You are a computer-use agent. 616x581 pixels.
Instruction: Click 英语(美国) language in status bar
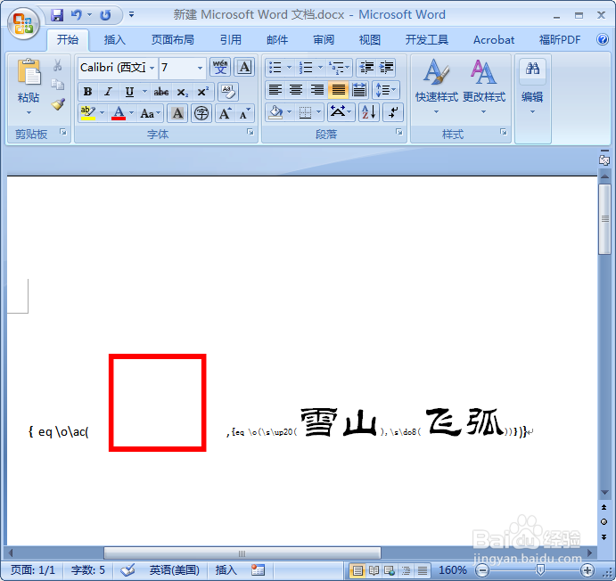tap(174, 569)
